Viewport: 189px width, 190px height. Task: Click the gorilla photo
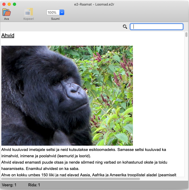point(67,96)
